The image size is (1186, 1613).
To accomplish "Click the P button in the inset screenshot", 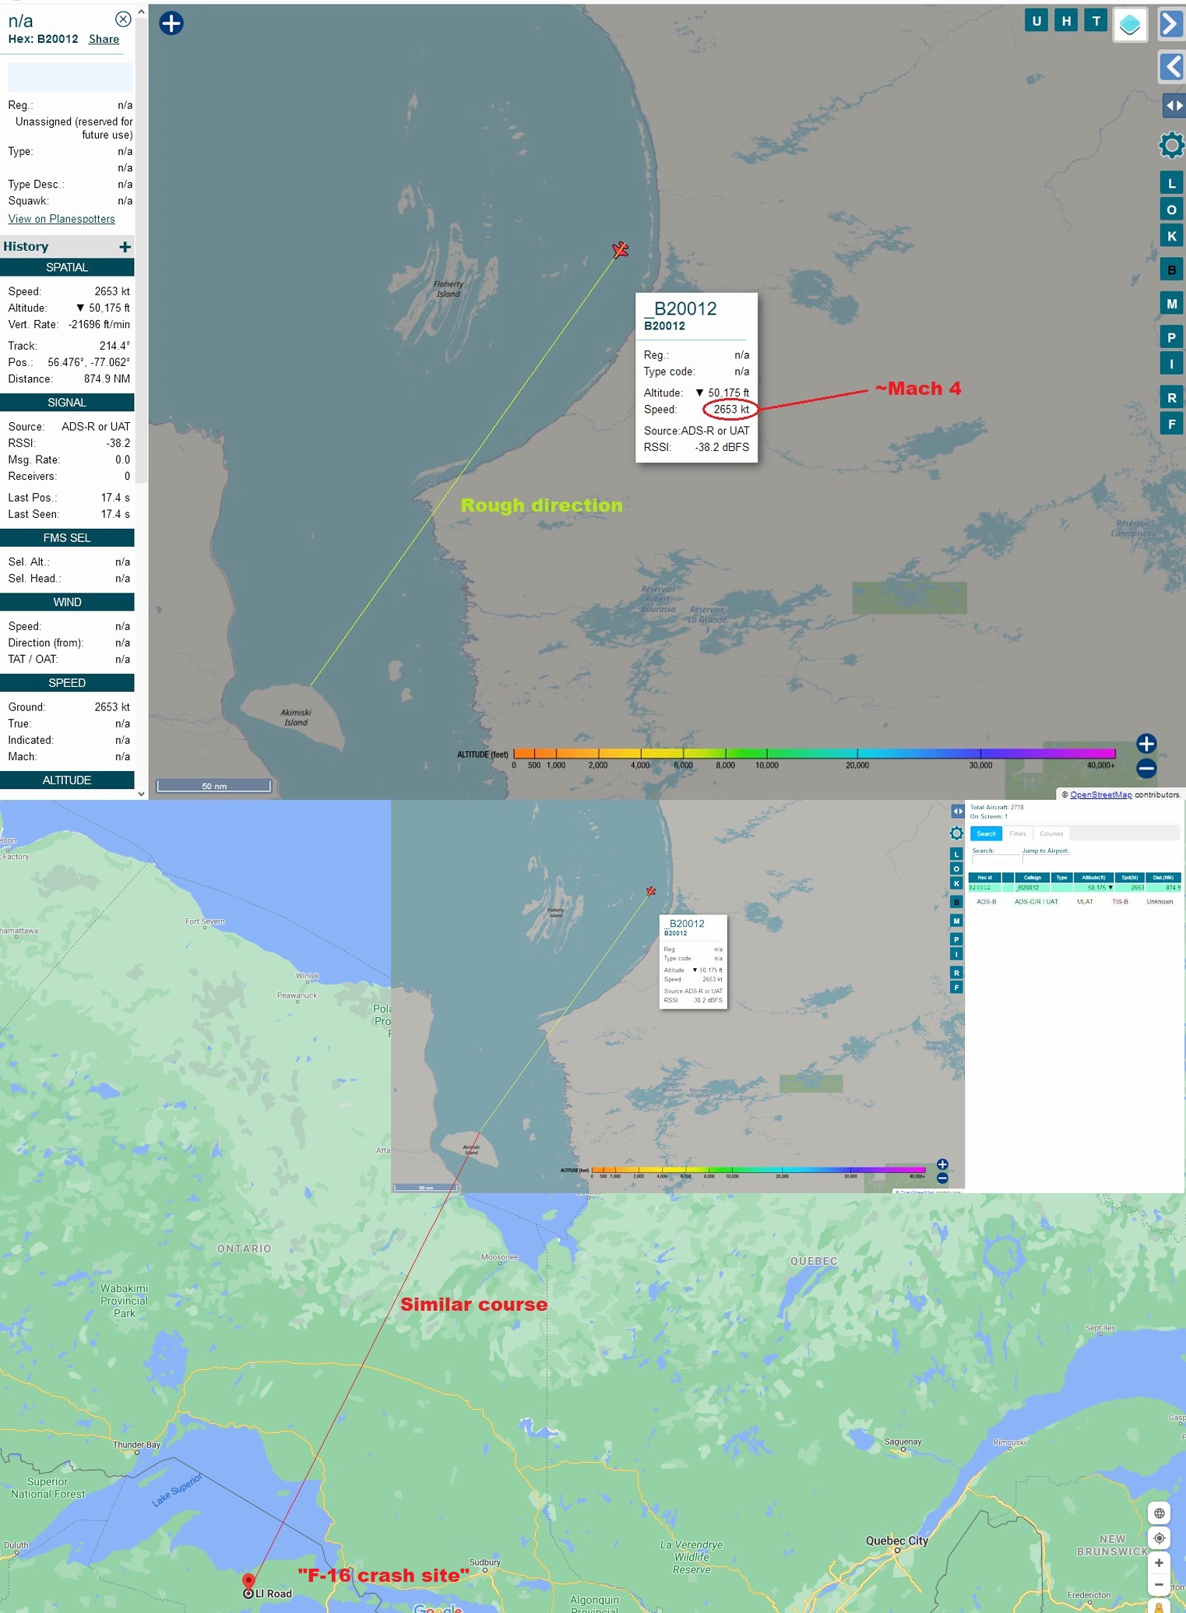I will click(956, 939).
